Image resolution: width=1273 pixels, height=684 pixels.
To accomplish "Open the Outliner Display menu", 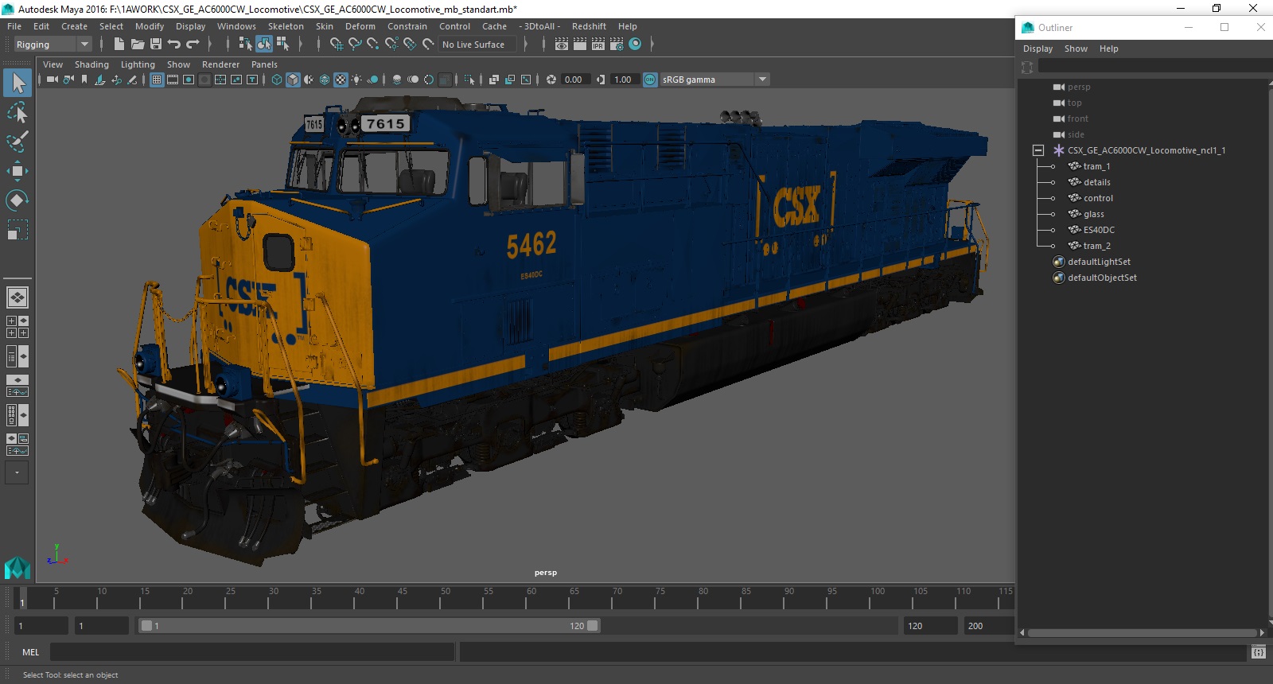I will tap(1037, 49).
